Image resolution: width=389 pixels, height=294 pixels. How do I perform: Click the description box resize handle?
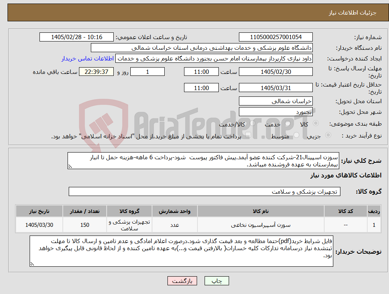tap(70, 167)
